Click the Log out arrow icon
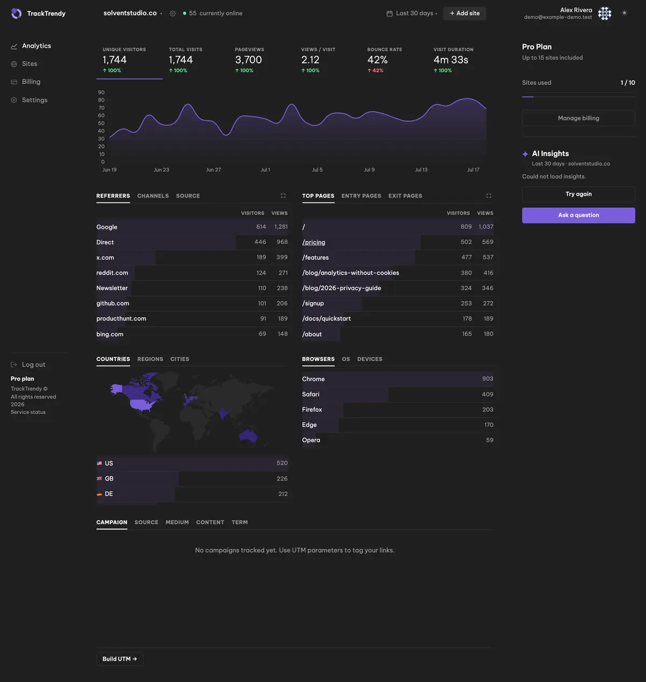 coord(14,364)
